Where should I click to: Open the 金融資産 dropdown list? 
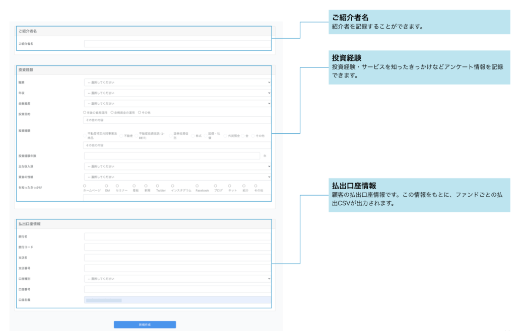tap(177, 103)
